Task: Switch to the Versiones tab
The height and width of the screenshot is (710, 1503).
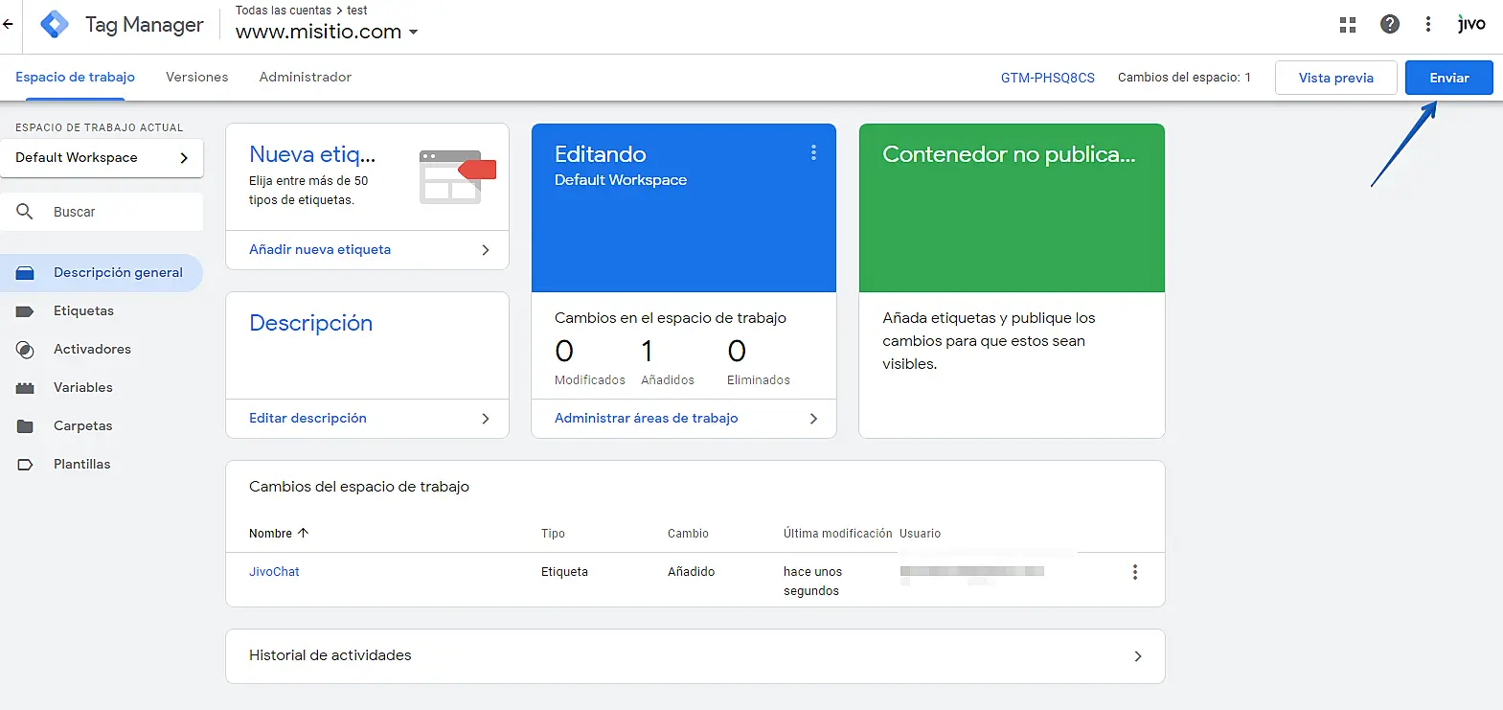Action: (x=196, y=78)
